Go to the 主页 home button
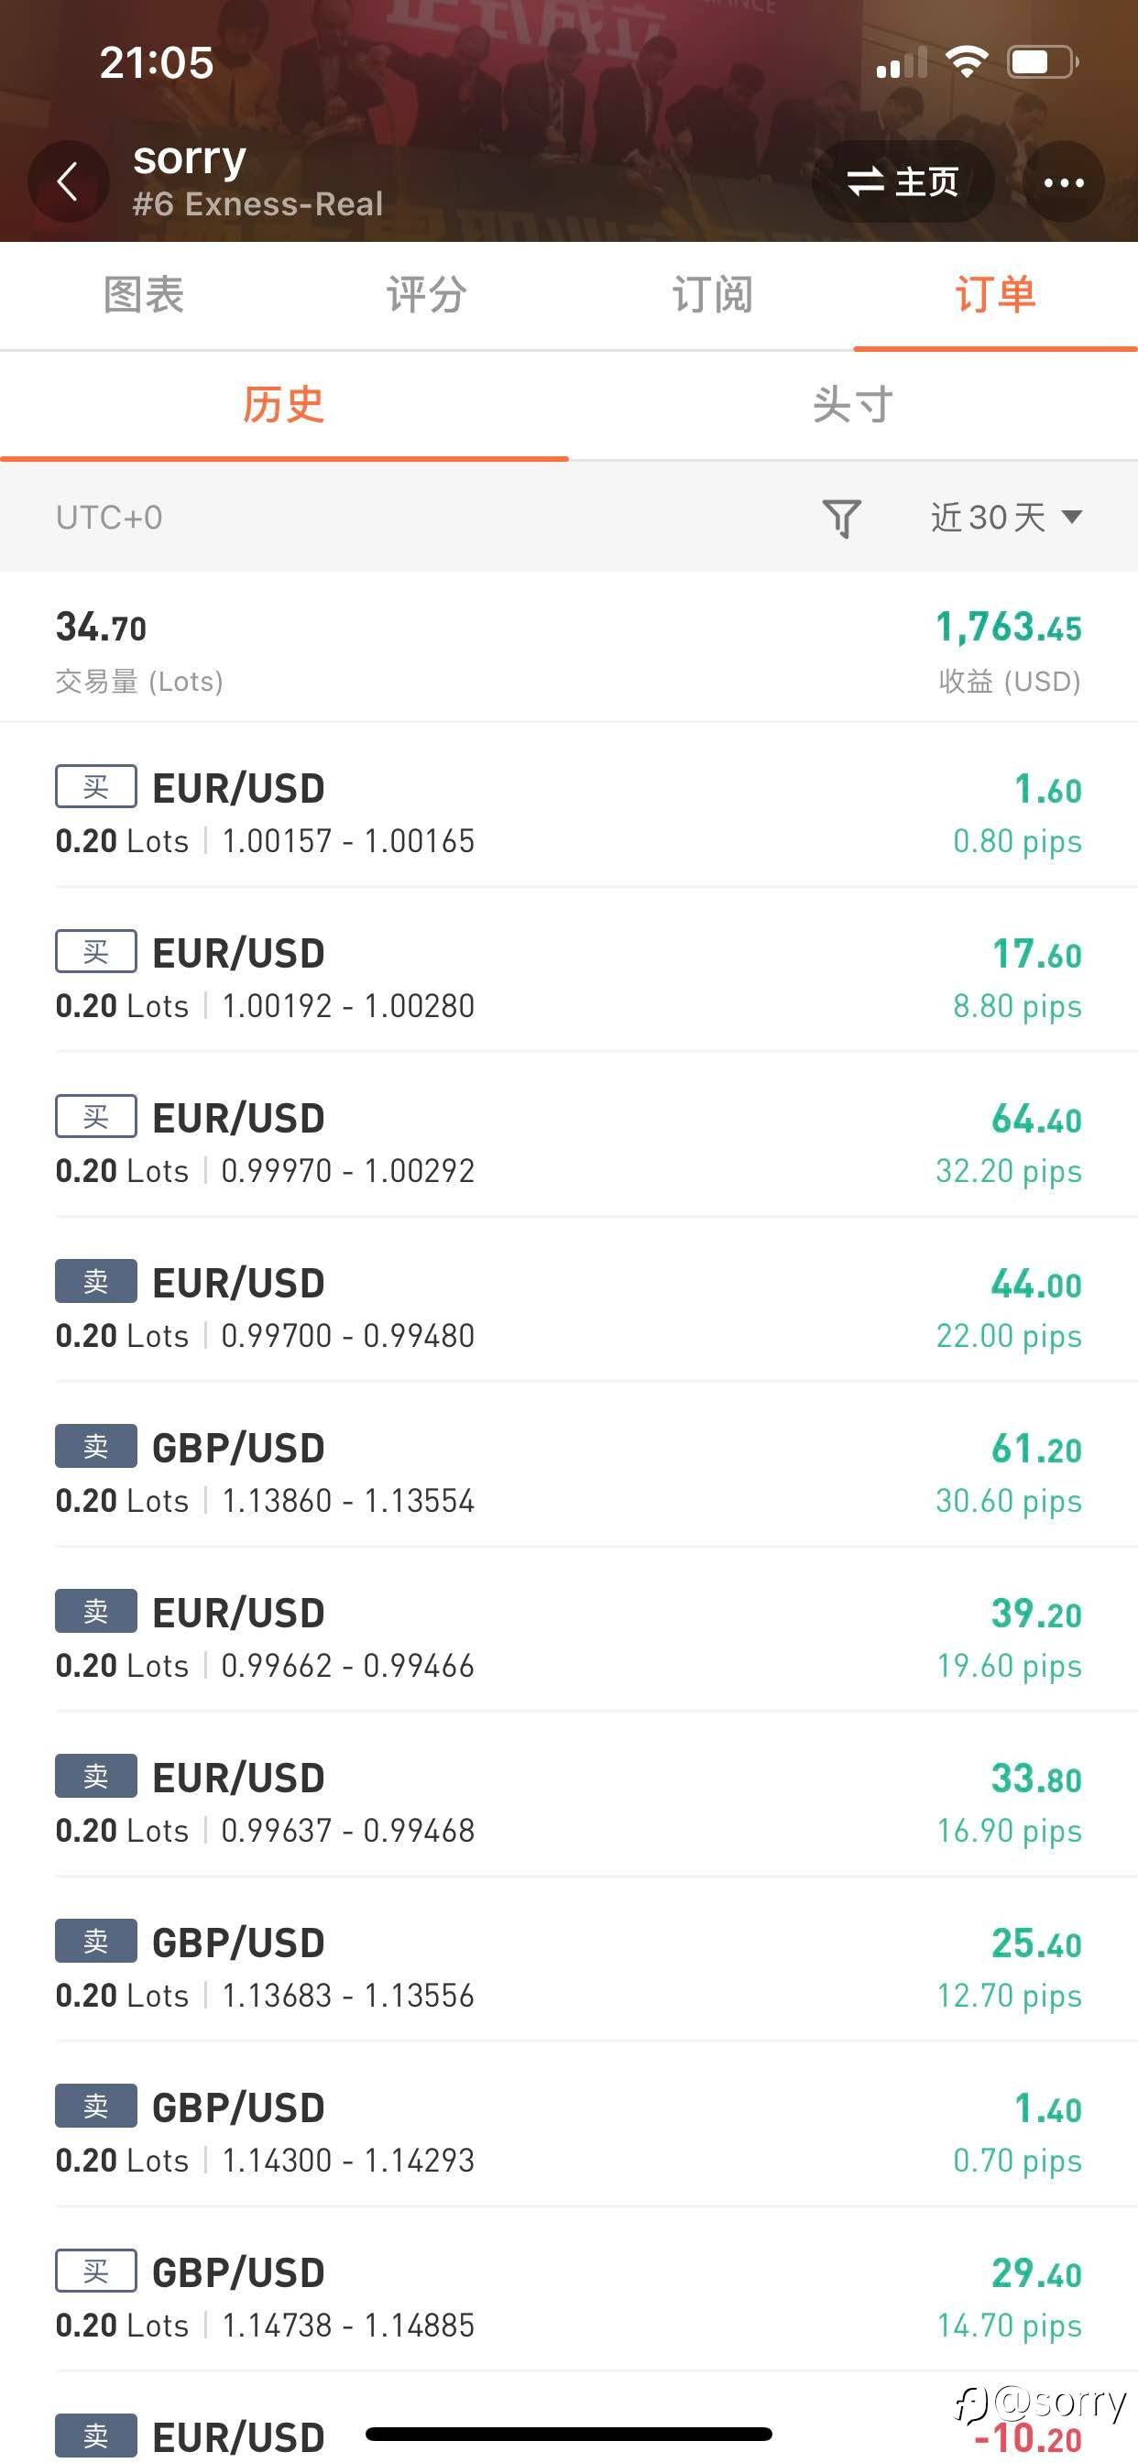This screenshot has height=2463, width=1138. click(x=903, y=181)
